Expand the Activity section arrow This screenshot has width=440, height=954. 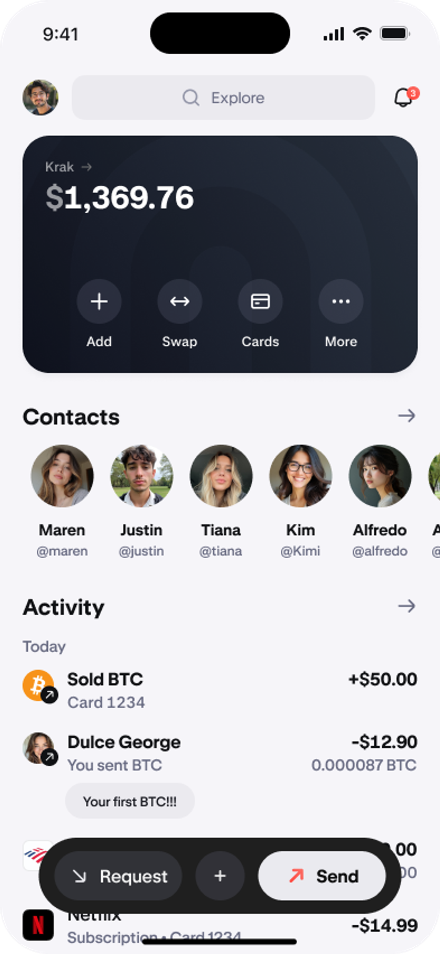pos(406,606)
